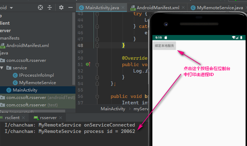Toggle fold marker on line 48
247x146 pixels.
tap(97, 45)
